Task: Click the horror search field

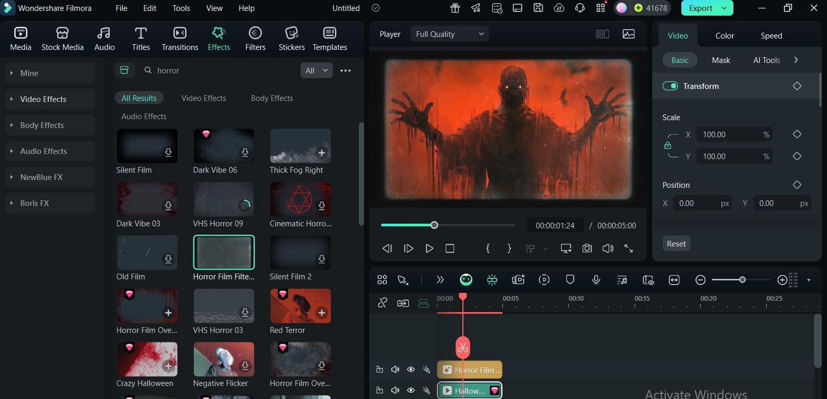Action: pos(218,70)
